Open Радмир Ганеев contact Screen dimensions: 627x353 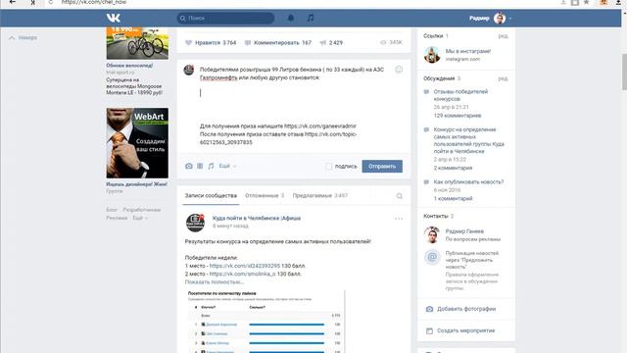[x=464, y=231]
